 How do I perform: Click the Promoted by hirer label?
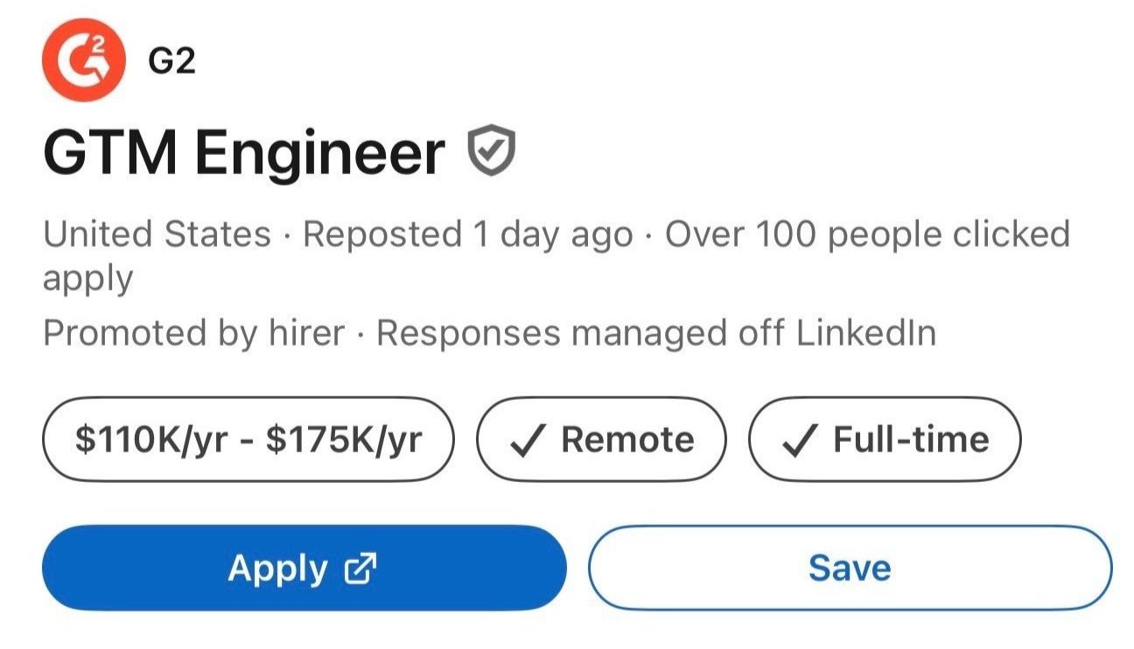[193, 332]
